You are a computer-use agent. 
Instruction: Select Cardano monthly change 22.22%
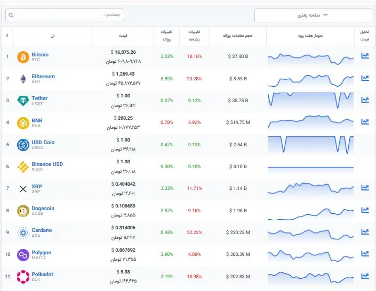click(x=194, y=232)
